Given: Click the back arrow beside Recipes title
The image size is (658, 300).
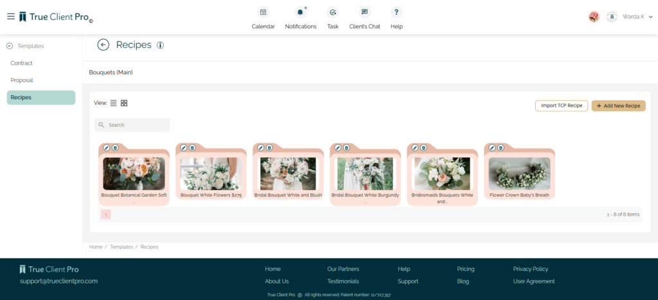Looking at the screenshot, I should 103,44.
